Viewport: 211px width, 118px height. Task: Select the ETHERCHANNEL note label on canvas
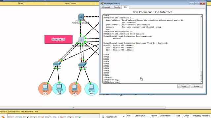point(58,39)
